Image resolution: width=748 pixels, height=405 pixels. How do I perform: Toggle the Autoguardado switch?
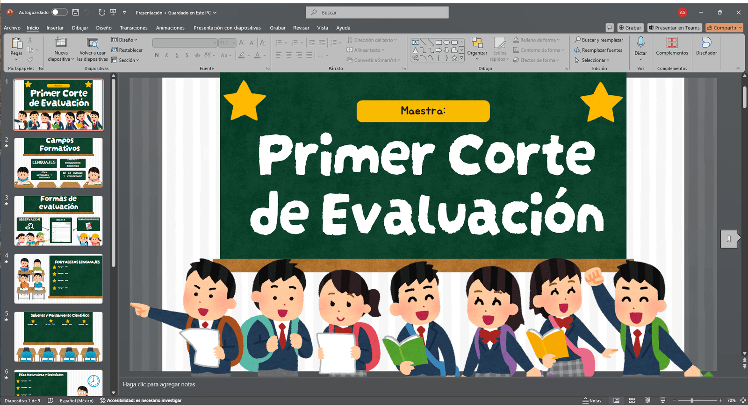(59, 13)
